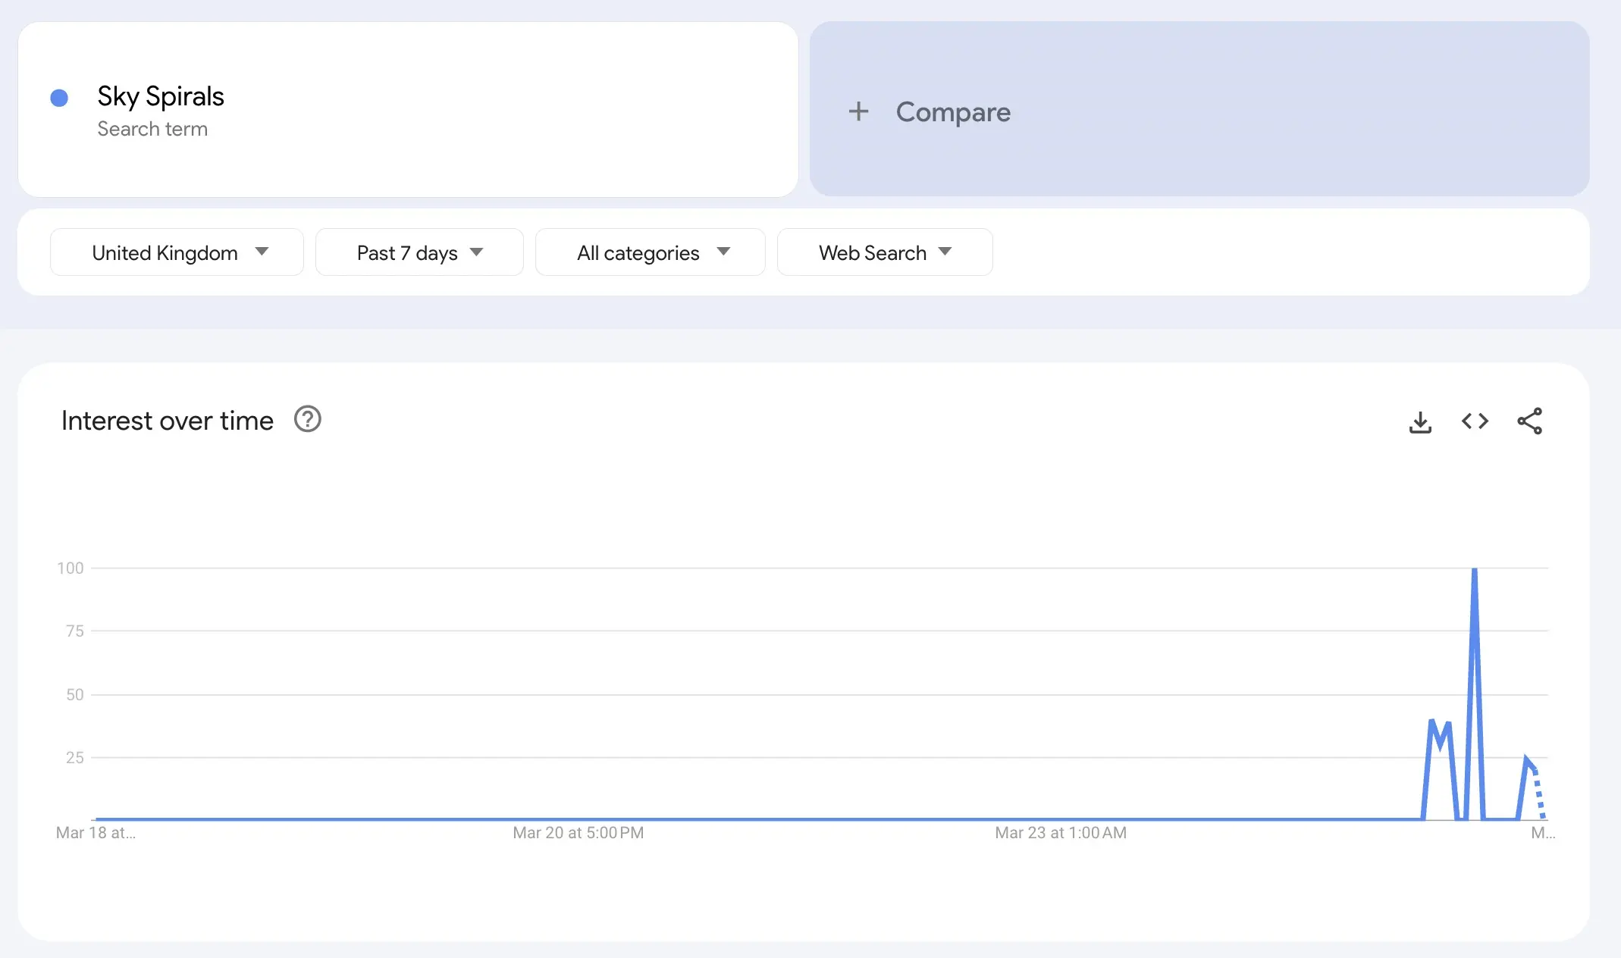The image size is (1621, 958).
Task: Edit the Sky Spirals search term
Action: coord(161,96)
